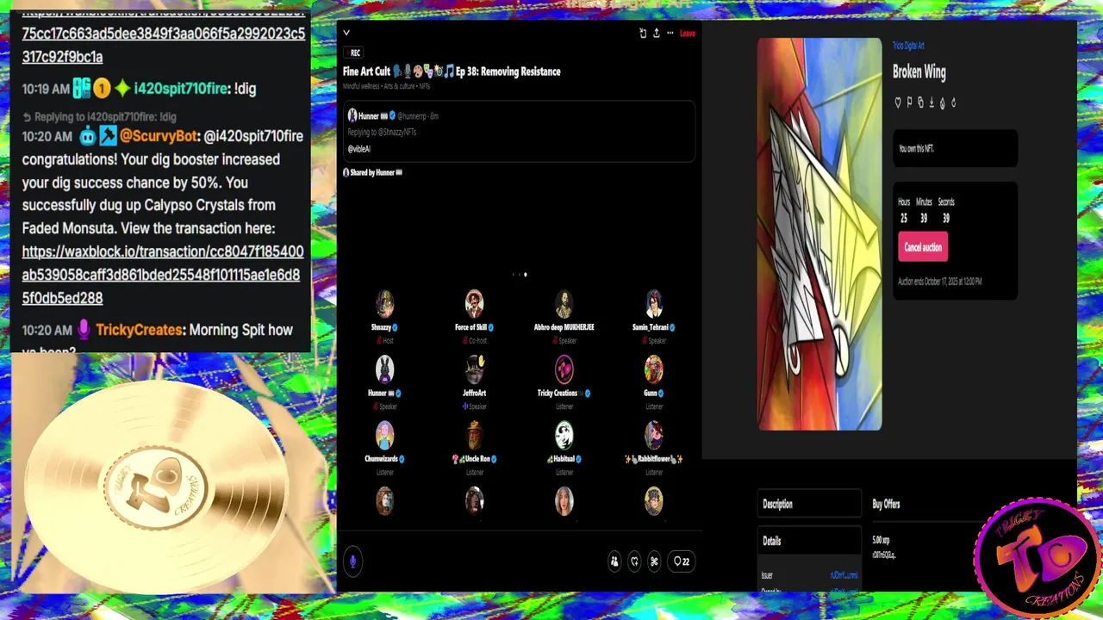
Task: Open the Description section
Action: coord(809,505)
